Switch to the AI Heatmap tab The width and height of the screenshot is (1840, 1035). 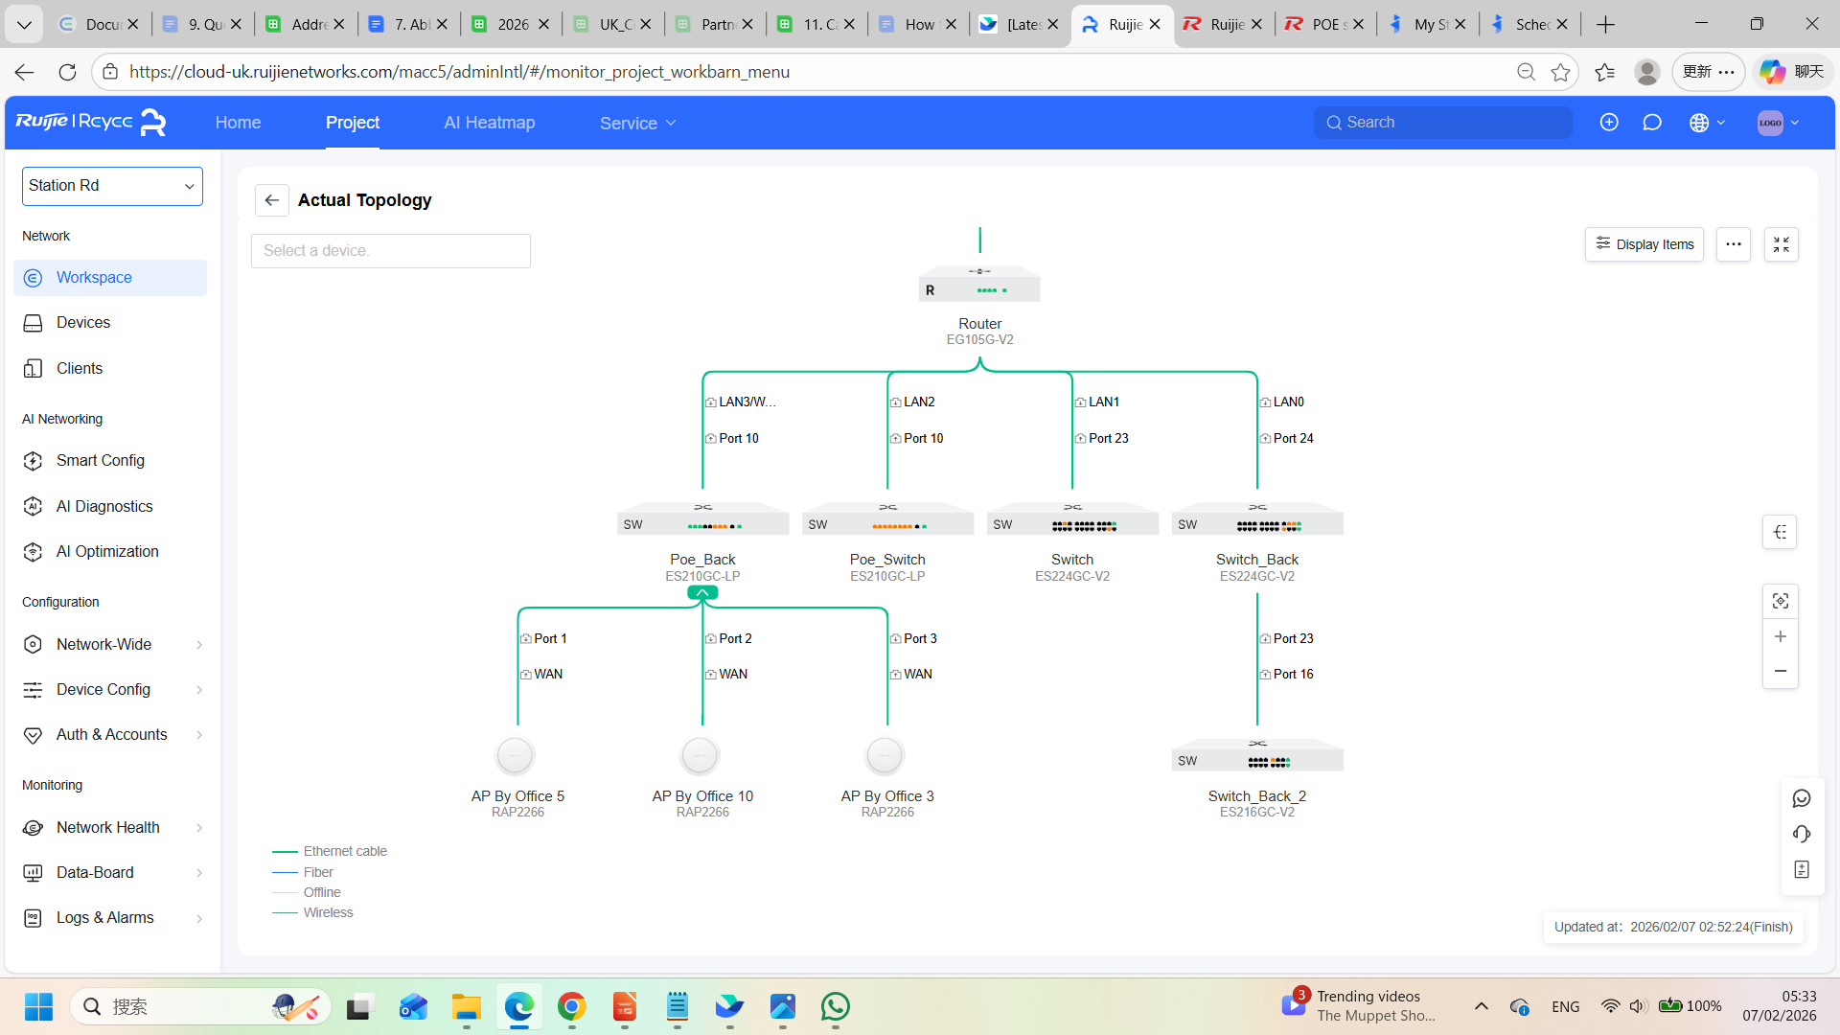click(x=489, y=123)
